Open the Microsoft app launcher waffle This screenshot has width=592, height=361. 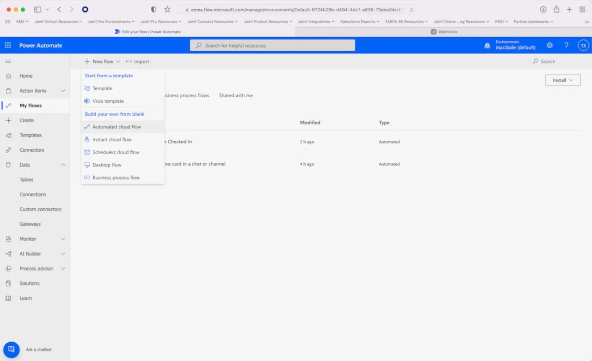(7, 45)
